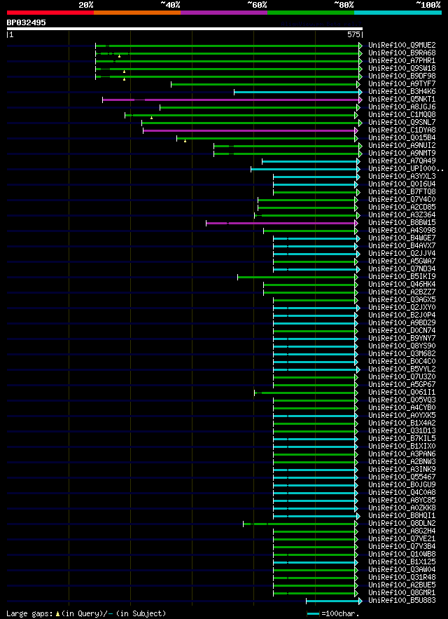Image resolution: width=448 pixels, height=619 pixels.
Task: Open hit UniRef100_Q9MUE2
Action: [x=402, y=46]
